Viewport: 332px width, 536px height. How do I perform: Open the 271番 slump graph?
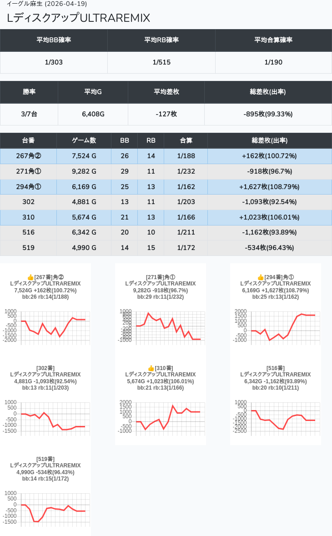click(160, 326)
